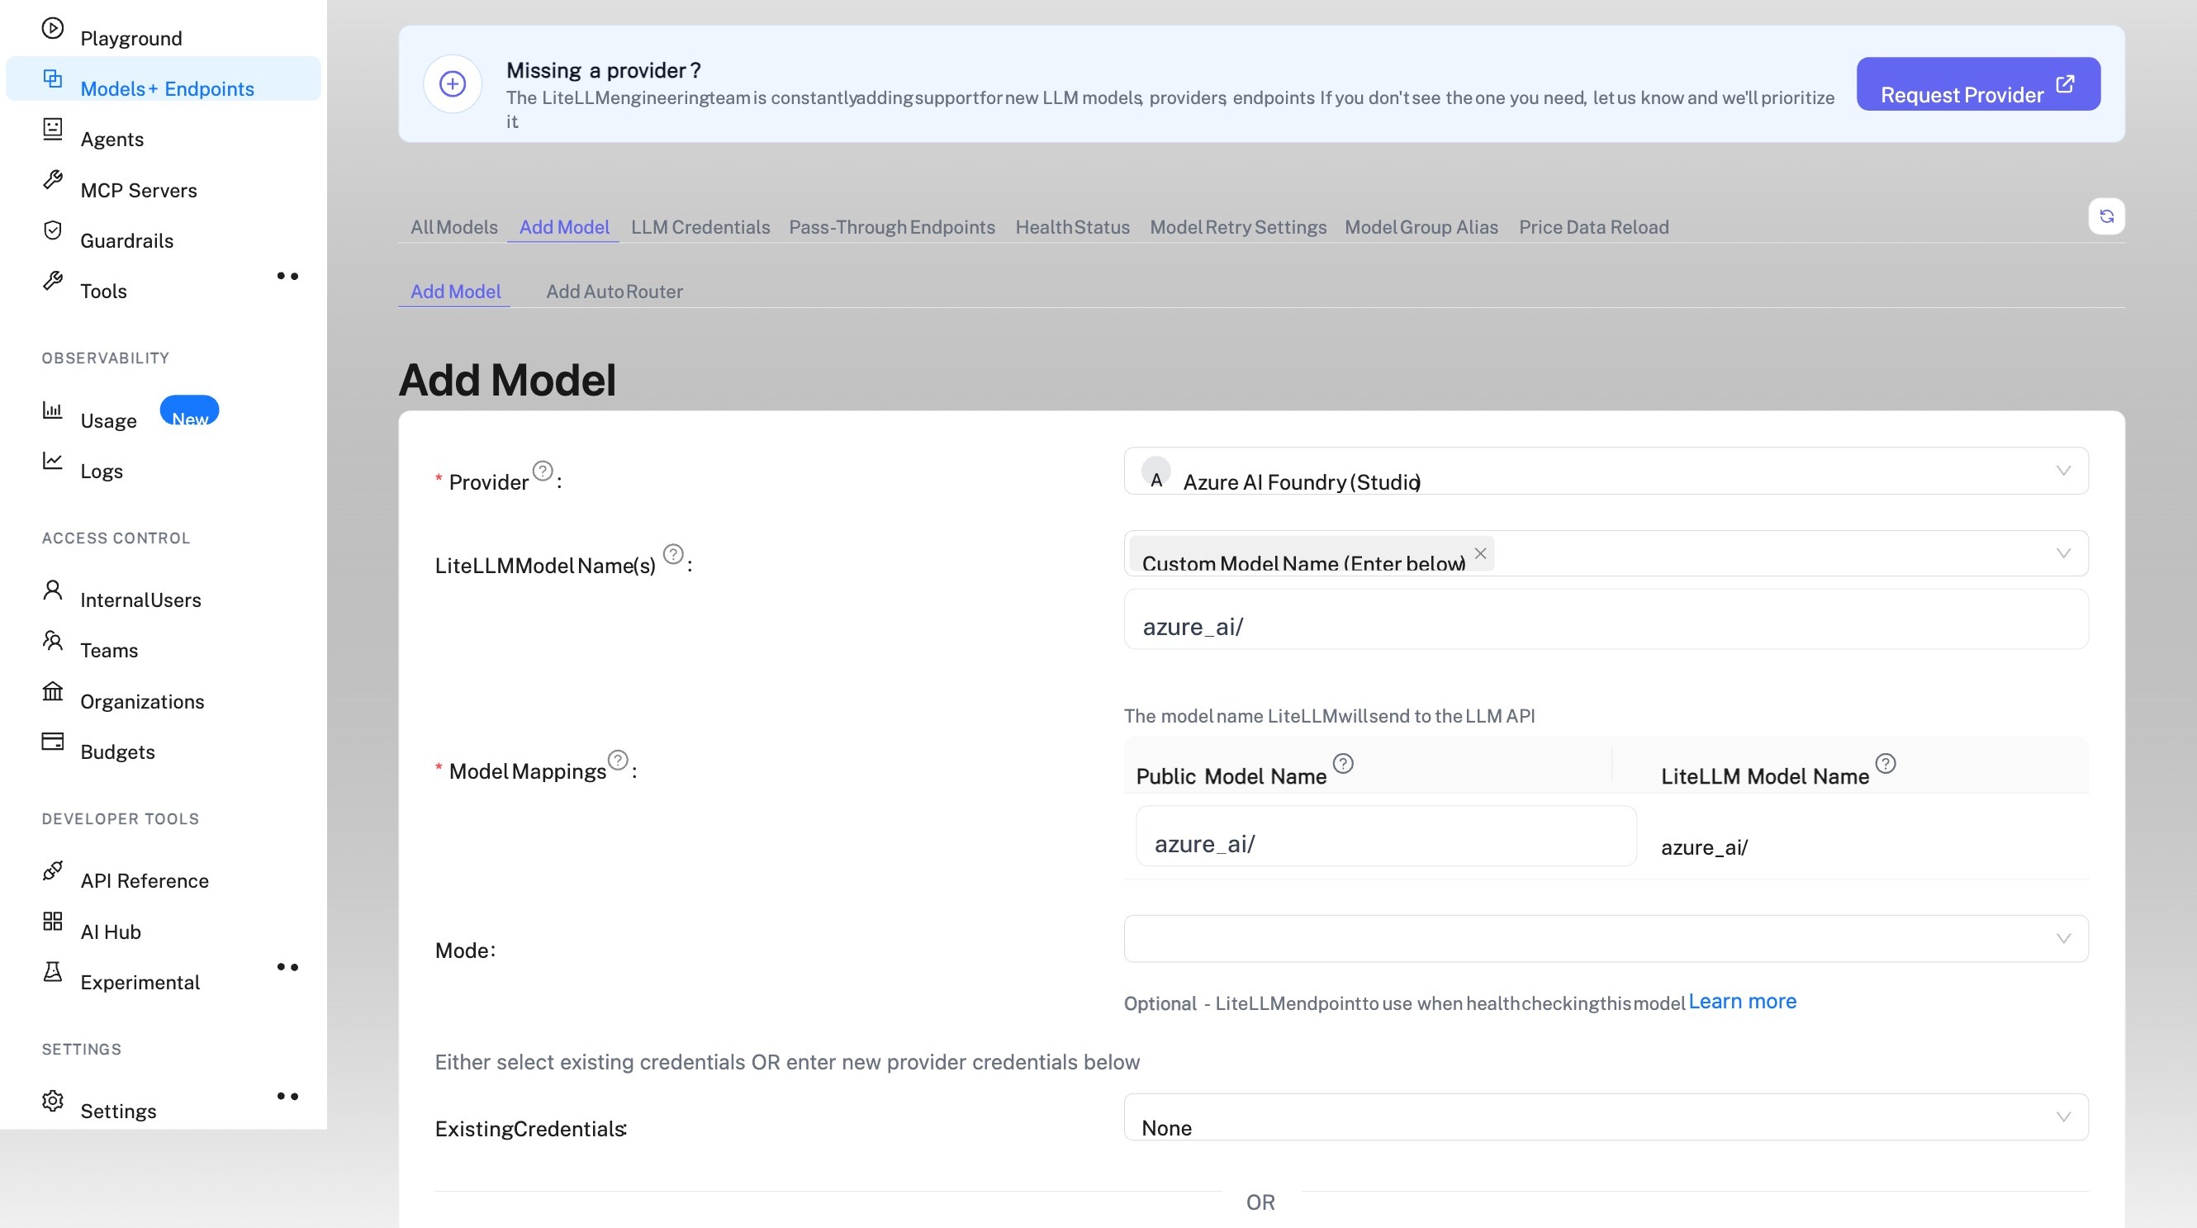
Task: Open the Provider dropdown showing Azure AI Foundry
Action: click(x=1605, y=471)
